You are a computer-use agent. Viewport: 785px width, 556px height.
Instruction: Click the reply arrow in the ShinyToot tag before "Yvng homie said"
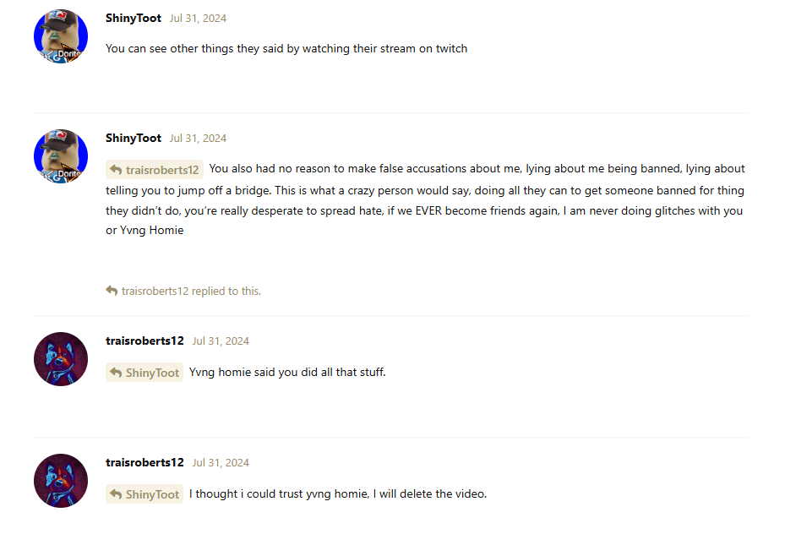tap(117, 373)
